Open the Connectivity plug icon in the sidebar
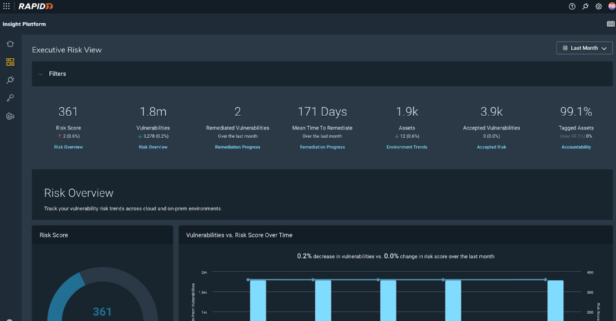The width and height of the screenshot is (616, 321). click(10, 80)
